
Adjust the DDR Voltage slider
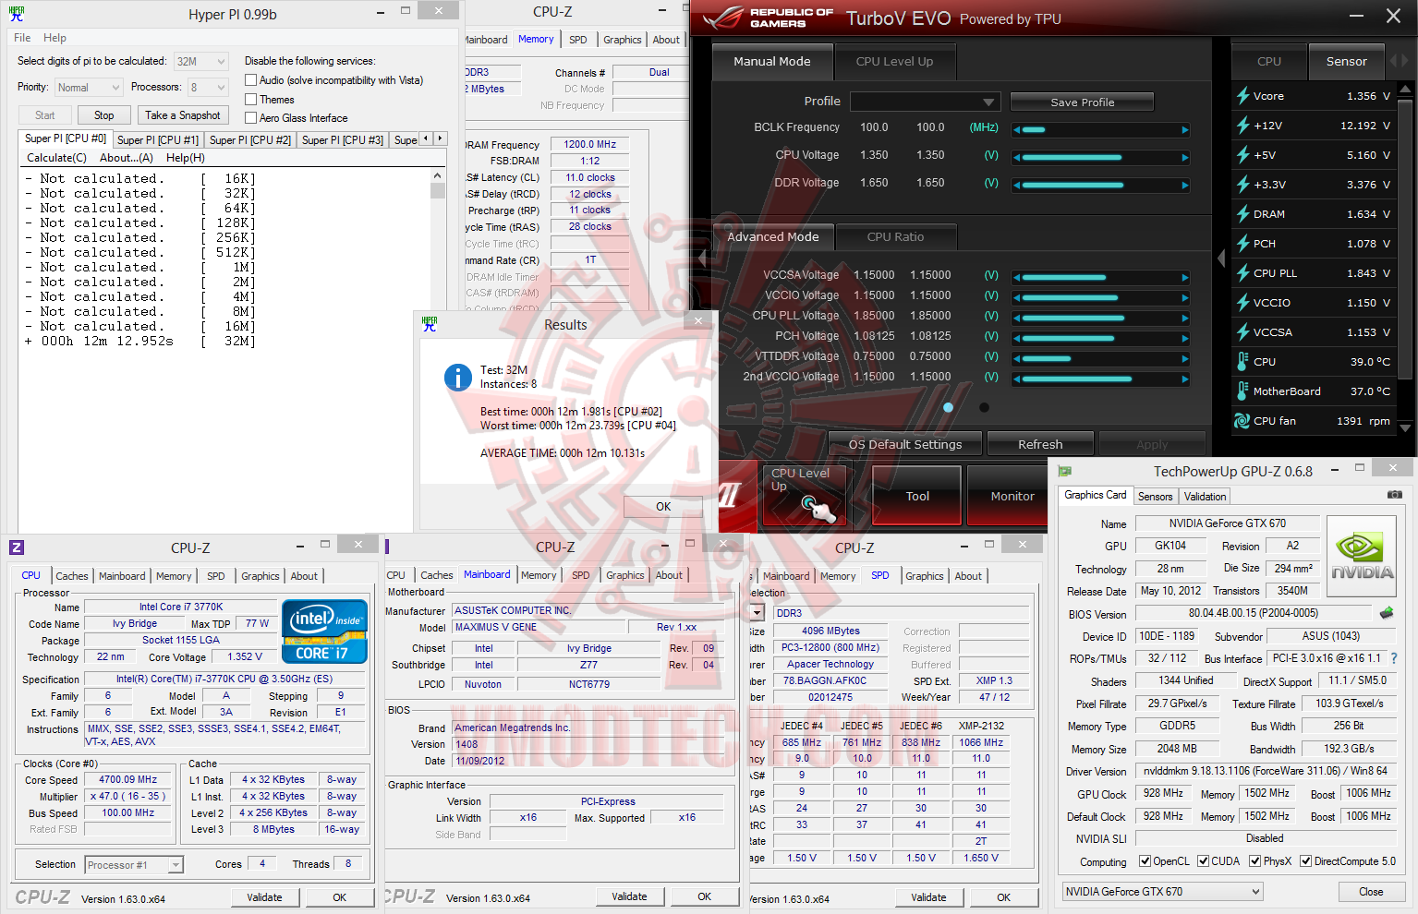click(x=1101, y=186)
